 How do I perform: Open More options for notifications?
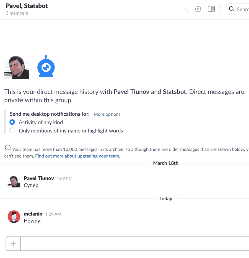[x=107, y=114]
